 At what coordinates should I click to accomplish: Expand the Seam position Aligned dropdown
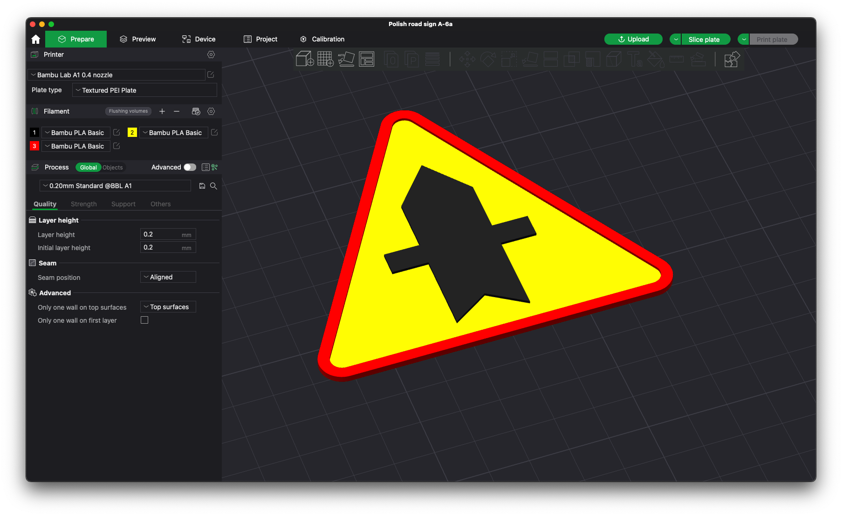point(168,277)
